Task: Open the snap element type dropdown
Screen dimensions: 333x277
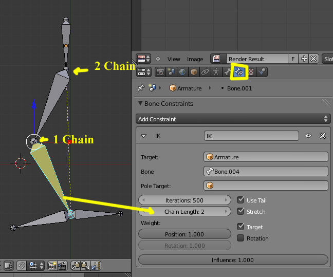Action: click(x=35, y=266)
